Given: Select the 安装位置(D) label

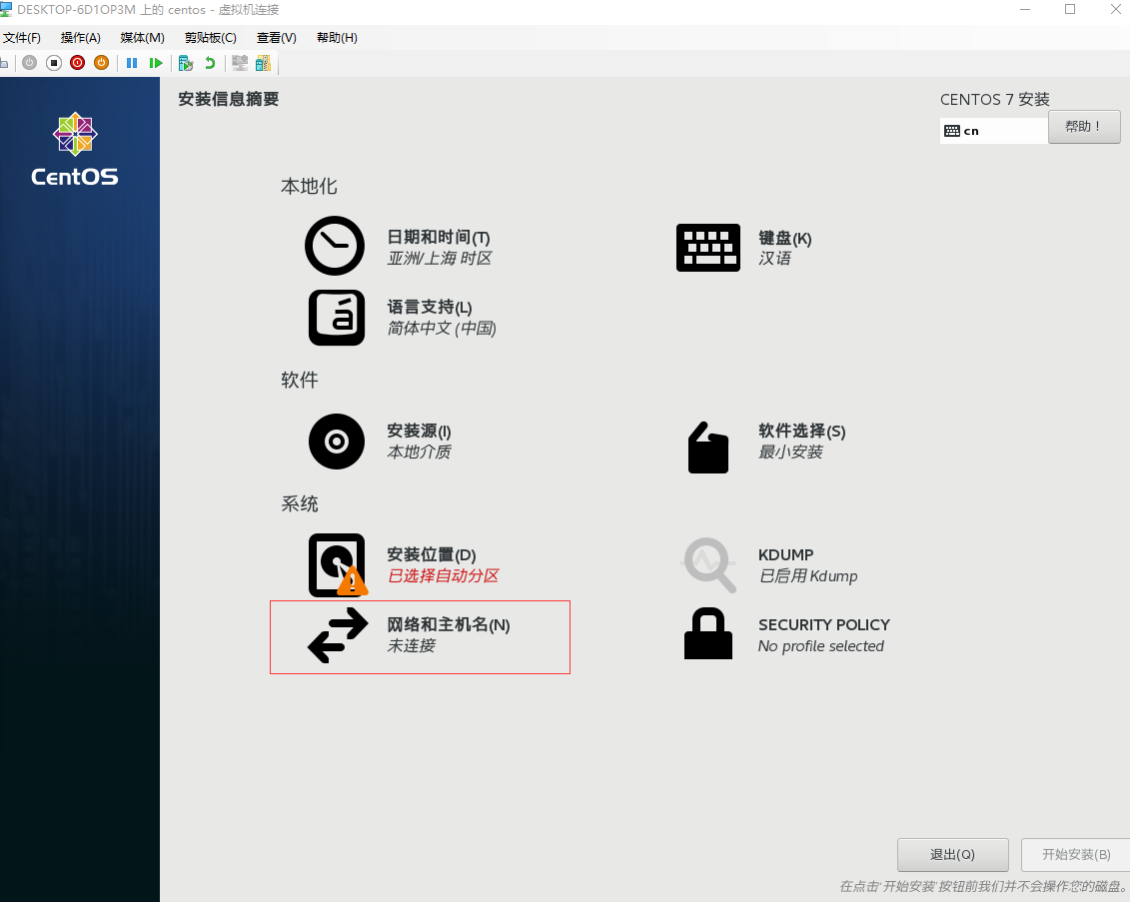Looking at the screenshot, I should coord(432,554).
